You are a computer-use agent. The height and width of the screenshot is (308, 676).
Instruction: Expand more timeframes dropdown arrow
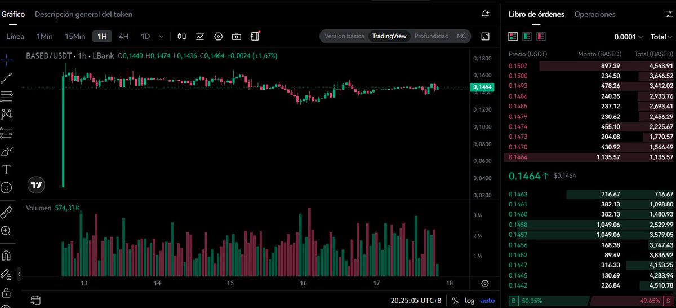point(161,37)
